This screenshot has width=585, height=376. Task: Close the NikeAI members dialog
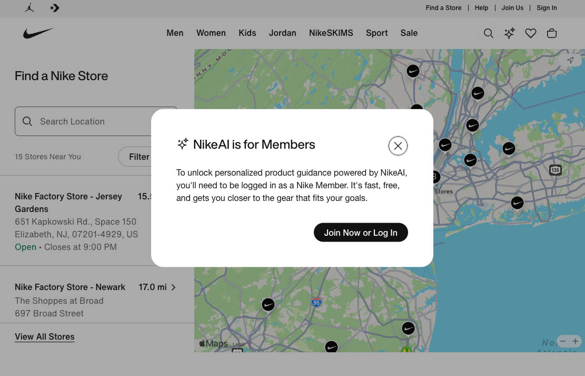(x=398, y=146)
